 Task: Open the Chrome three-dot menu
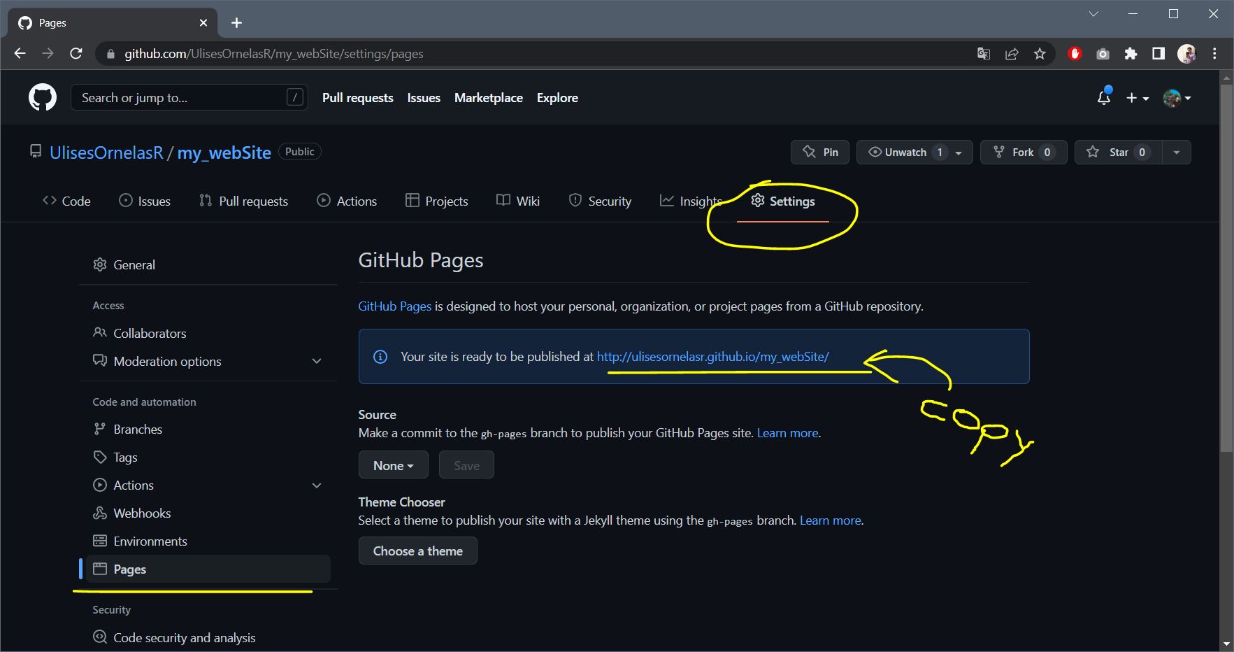pos(1214,54)
